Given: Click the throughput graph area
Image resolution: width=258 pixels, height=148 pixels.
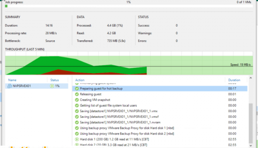Looking at the screenshot, I should (129, 64).
